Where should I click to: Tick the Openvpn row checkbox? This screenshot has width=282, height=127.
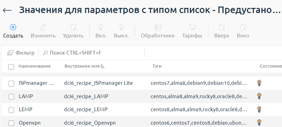click(11, 123)
